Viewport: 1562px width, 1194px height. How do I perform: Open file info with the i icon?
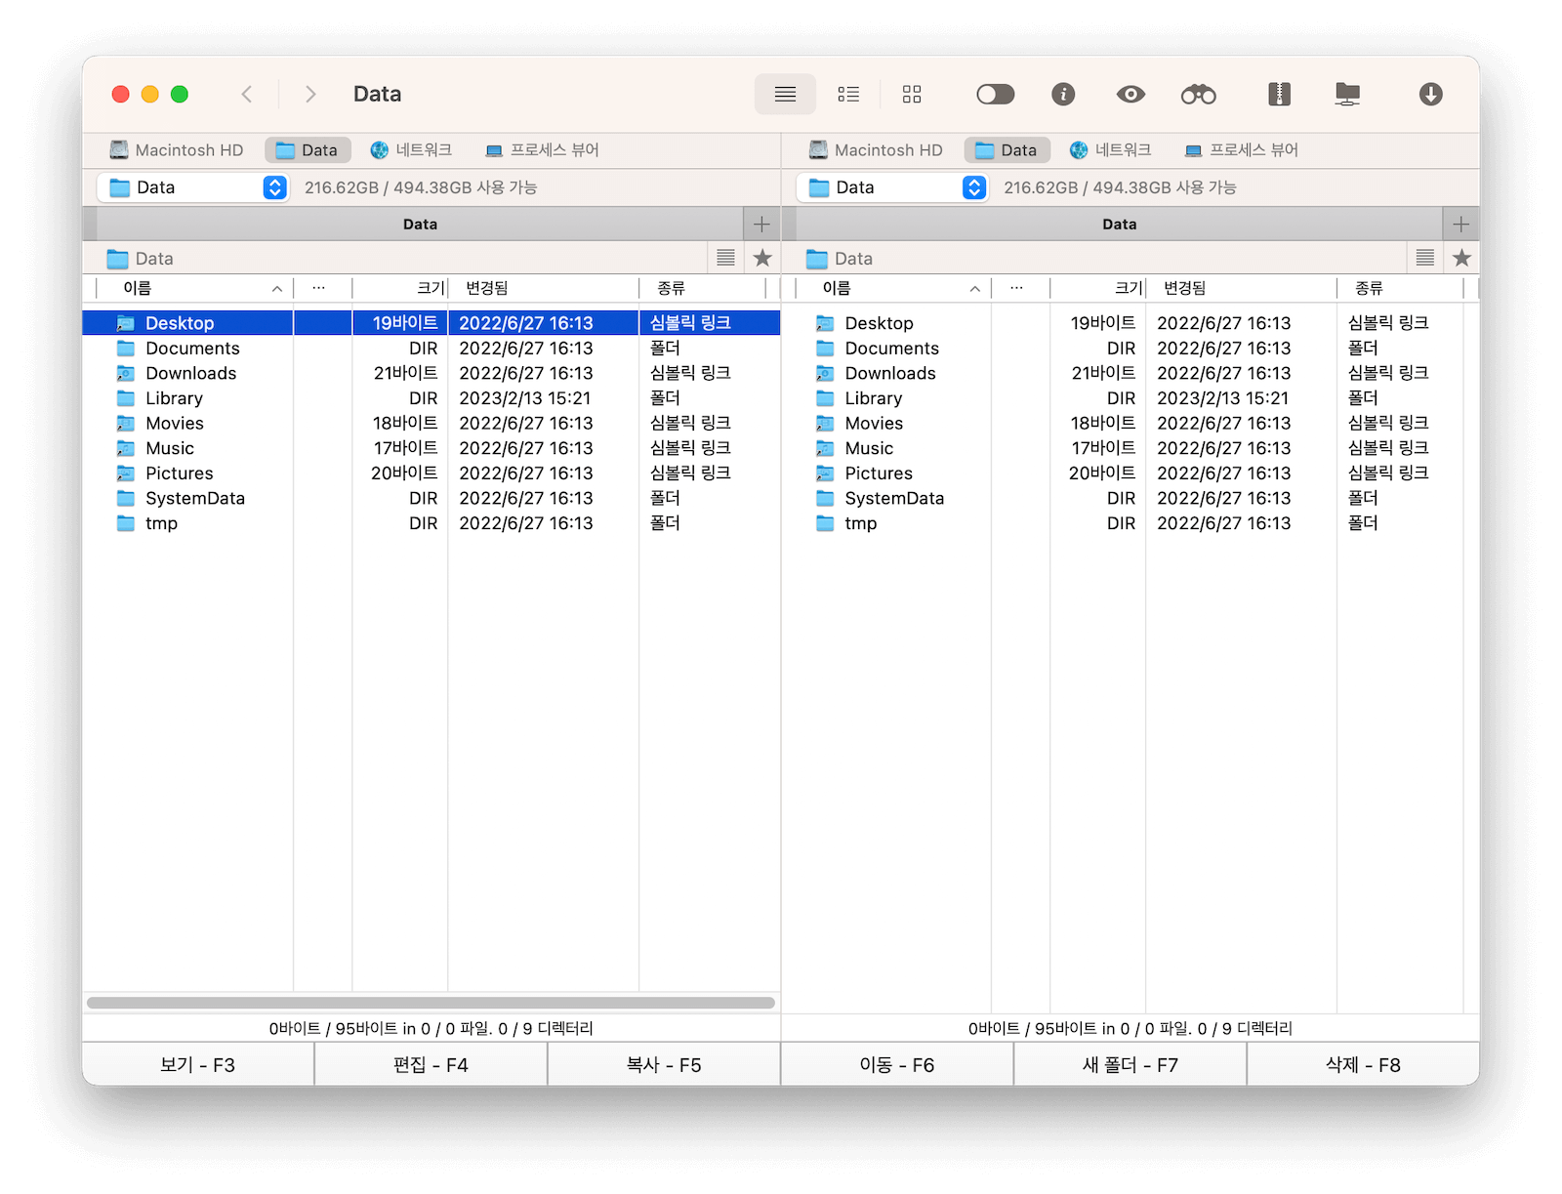pos(1063,94)
